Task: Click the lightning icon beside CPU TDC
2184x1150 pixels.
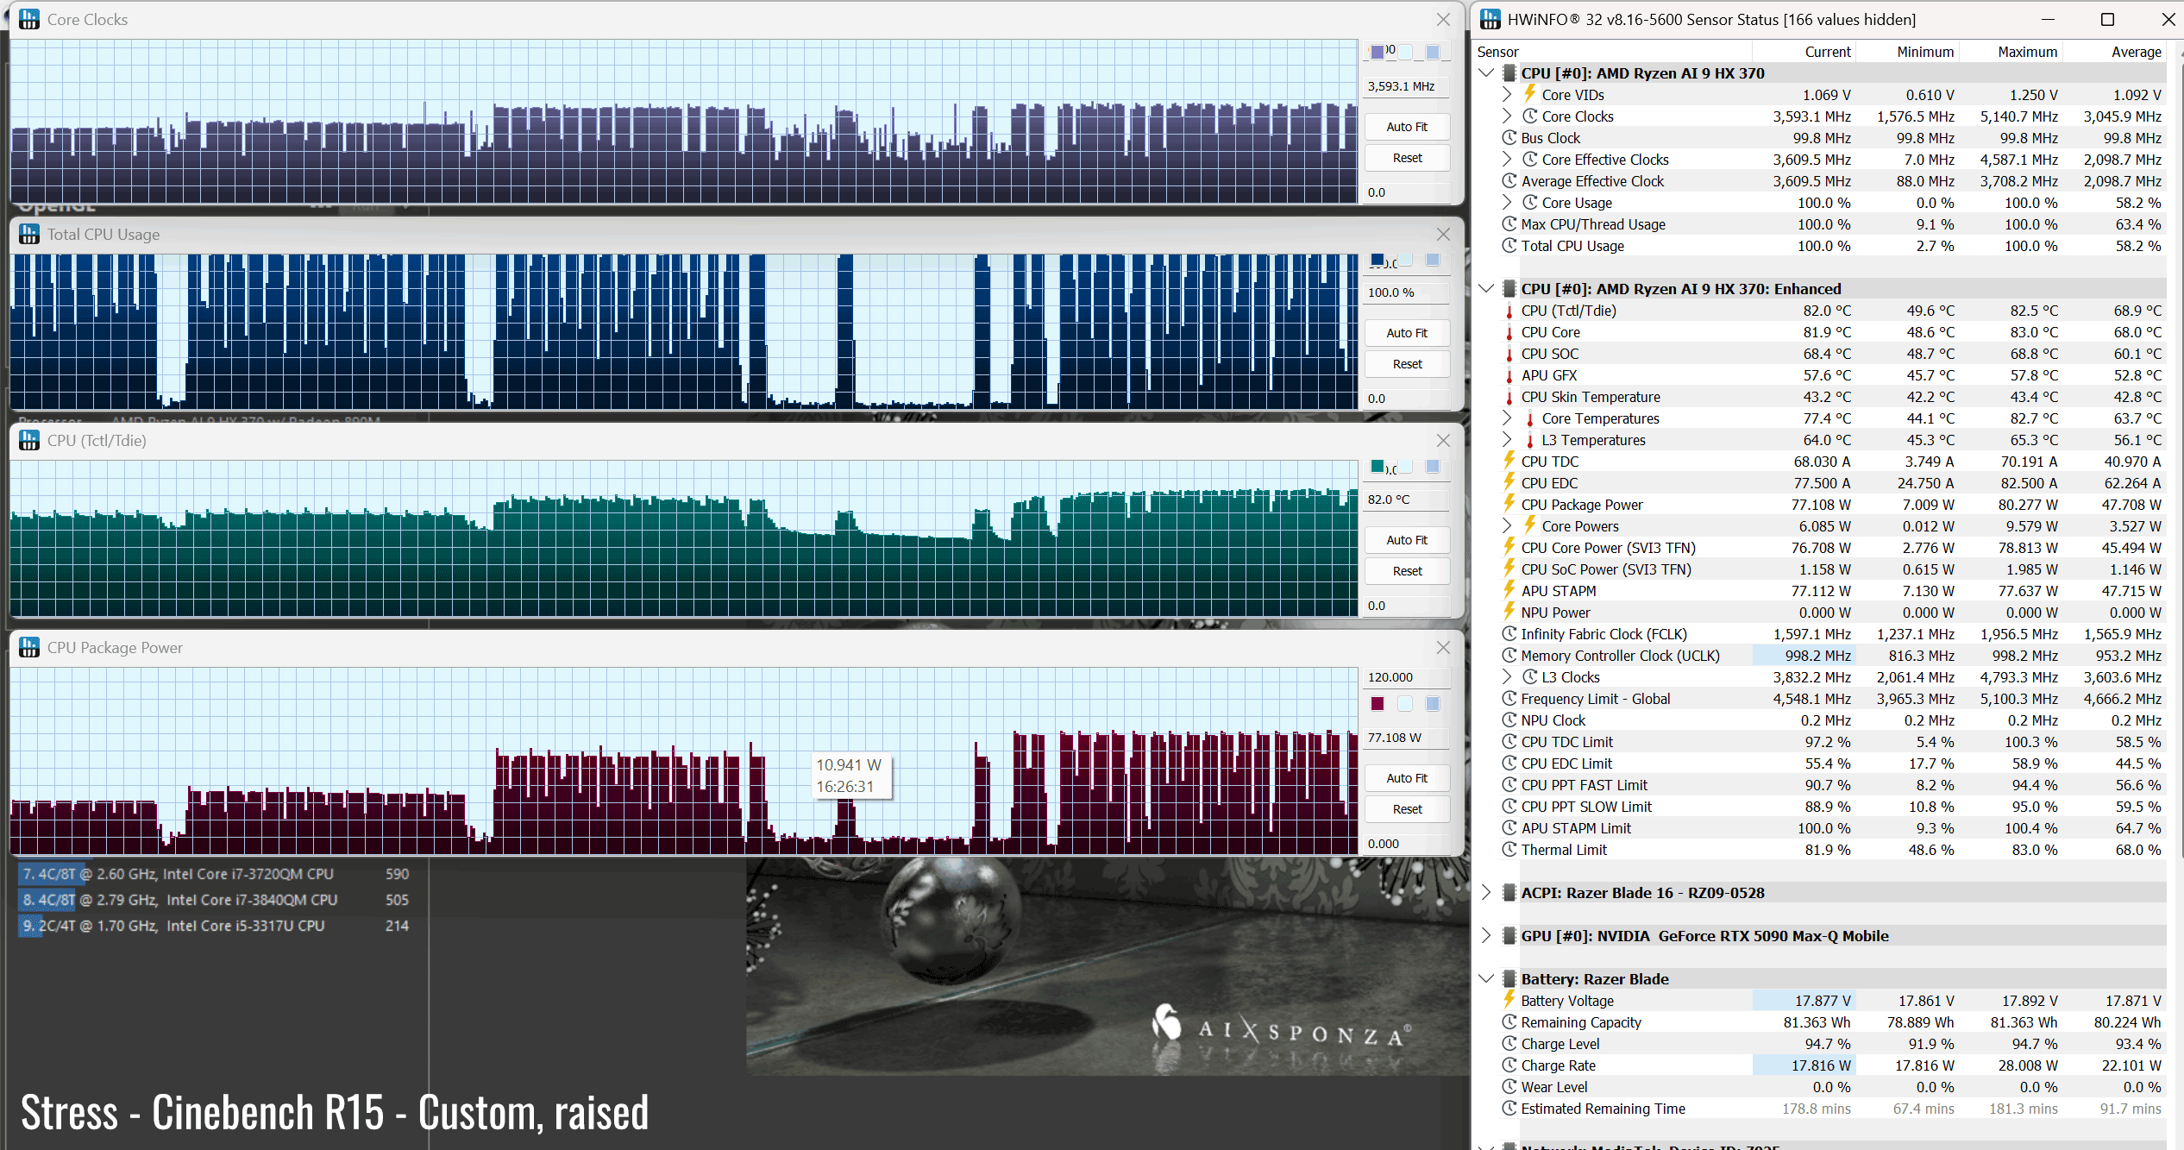Action: (1509, 461)
